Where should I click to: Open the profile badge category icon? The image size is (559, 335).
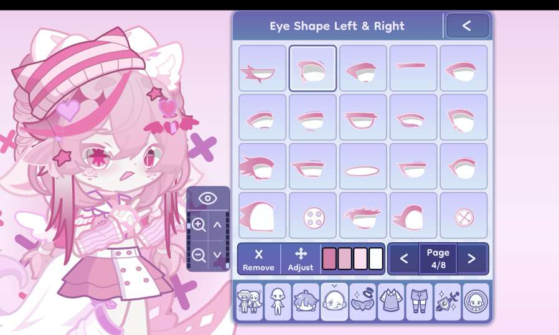click(x=476, y=301)
